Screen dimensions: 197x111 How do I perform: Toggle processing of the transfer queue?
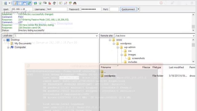[40, 3]
